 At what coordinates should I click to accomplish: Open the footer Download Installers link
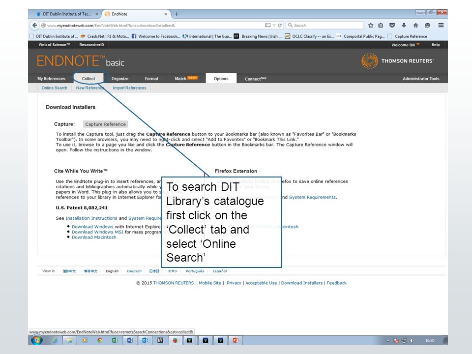[x=301, y=283]
